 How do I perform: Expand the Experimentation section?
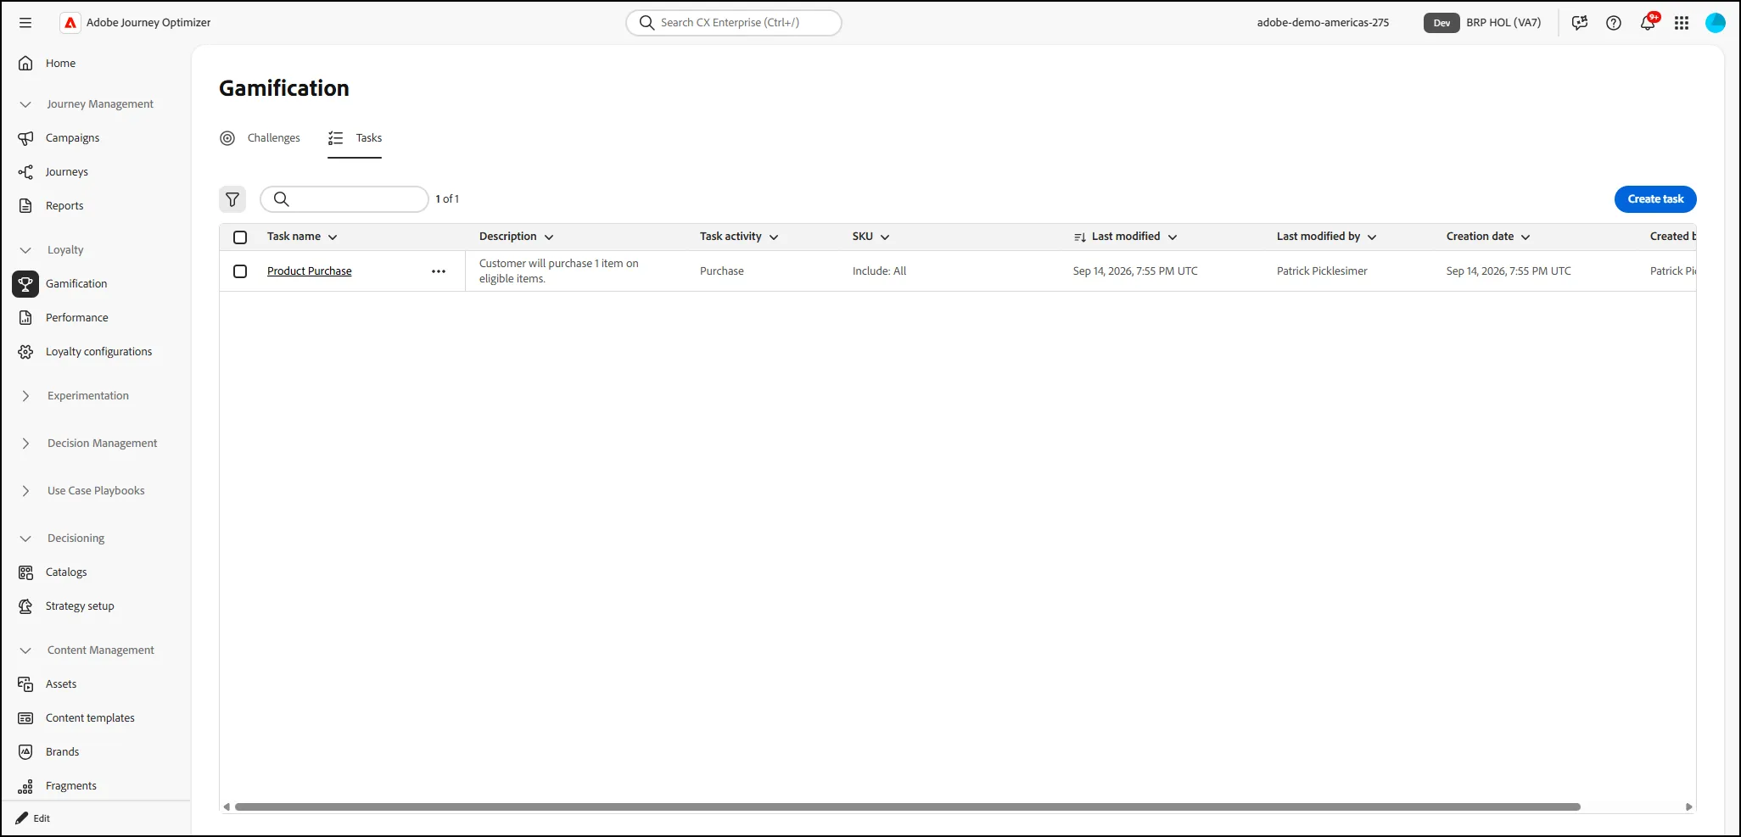click(25, 396)
